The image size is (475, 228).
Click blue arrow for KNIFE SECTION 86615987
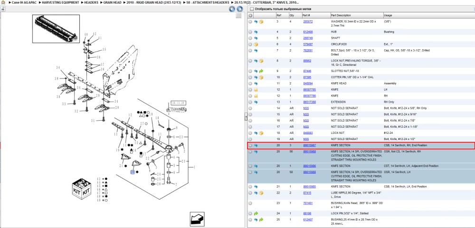point(256,145)
